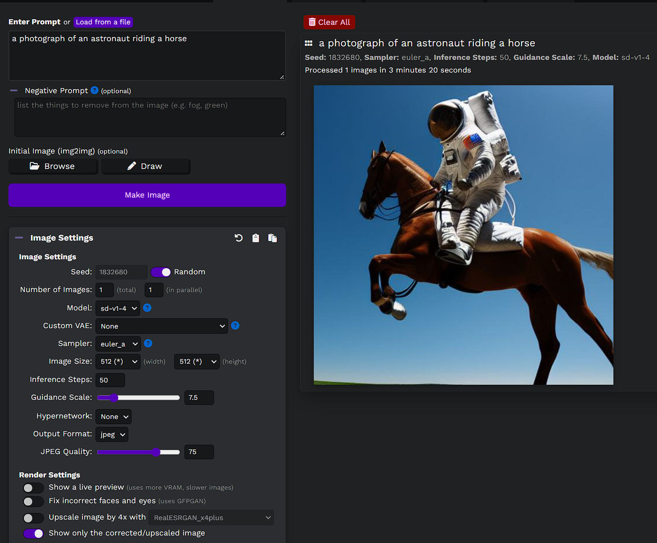The image size is (657, 543).
Task: Click the copy settings clipboard icon
Action: click(256, 238)
